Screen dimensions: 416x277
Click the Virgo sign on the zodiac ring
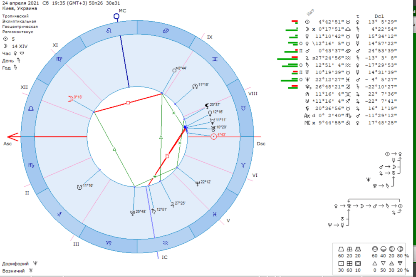click(x=59, y=59)
